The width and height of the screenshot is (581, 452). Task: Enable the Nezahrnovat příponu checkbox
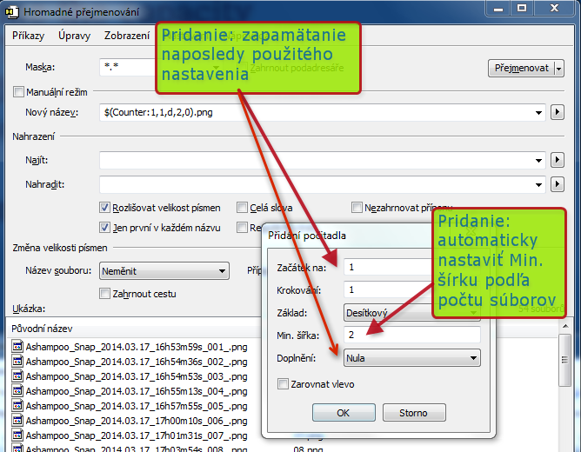[357, 207]
